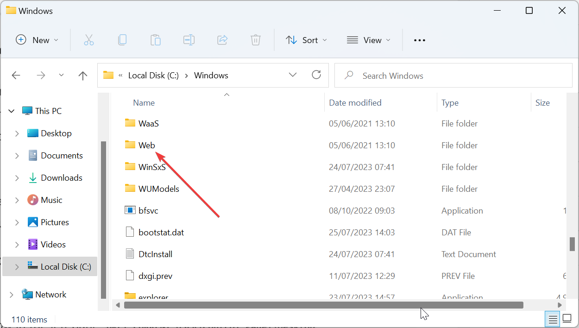Delete using the trash toolbar icon
This screenshot has width=579, height=328.
(256, 40)
